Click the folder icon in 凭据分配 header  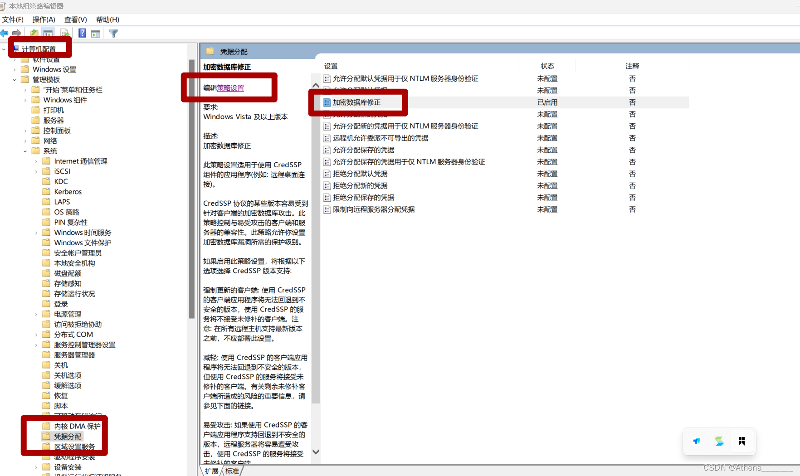coord(210,51)
